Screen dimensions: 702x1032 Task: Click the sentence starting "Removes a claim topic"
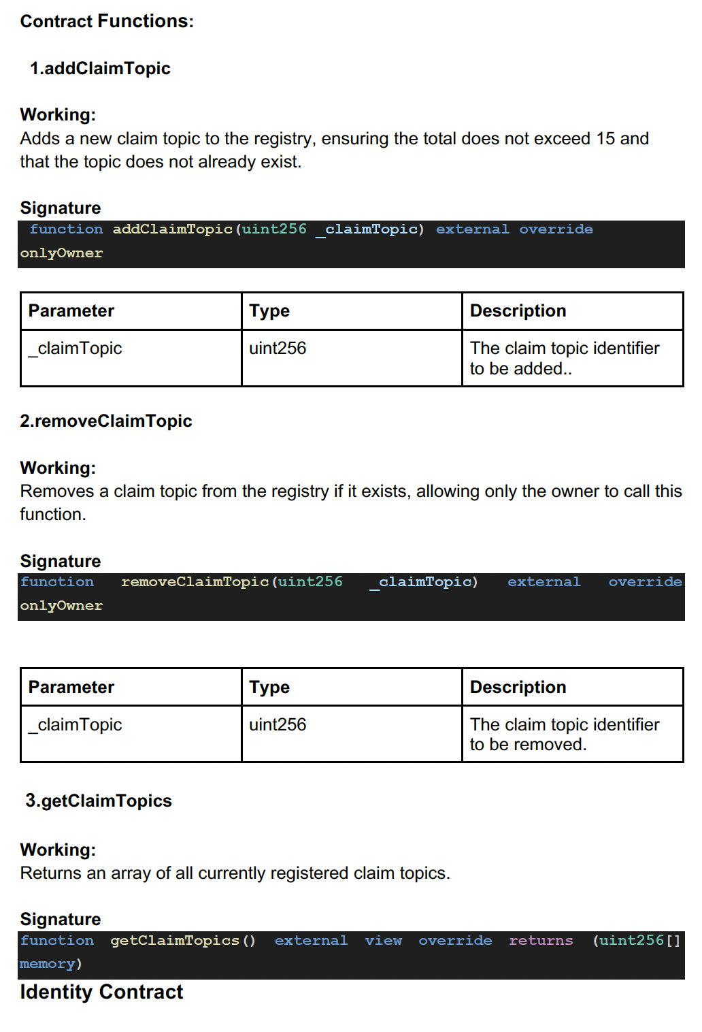350,491
